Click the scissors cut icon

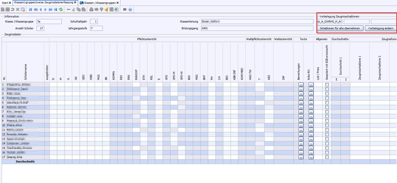click(74, 9)
